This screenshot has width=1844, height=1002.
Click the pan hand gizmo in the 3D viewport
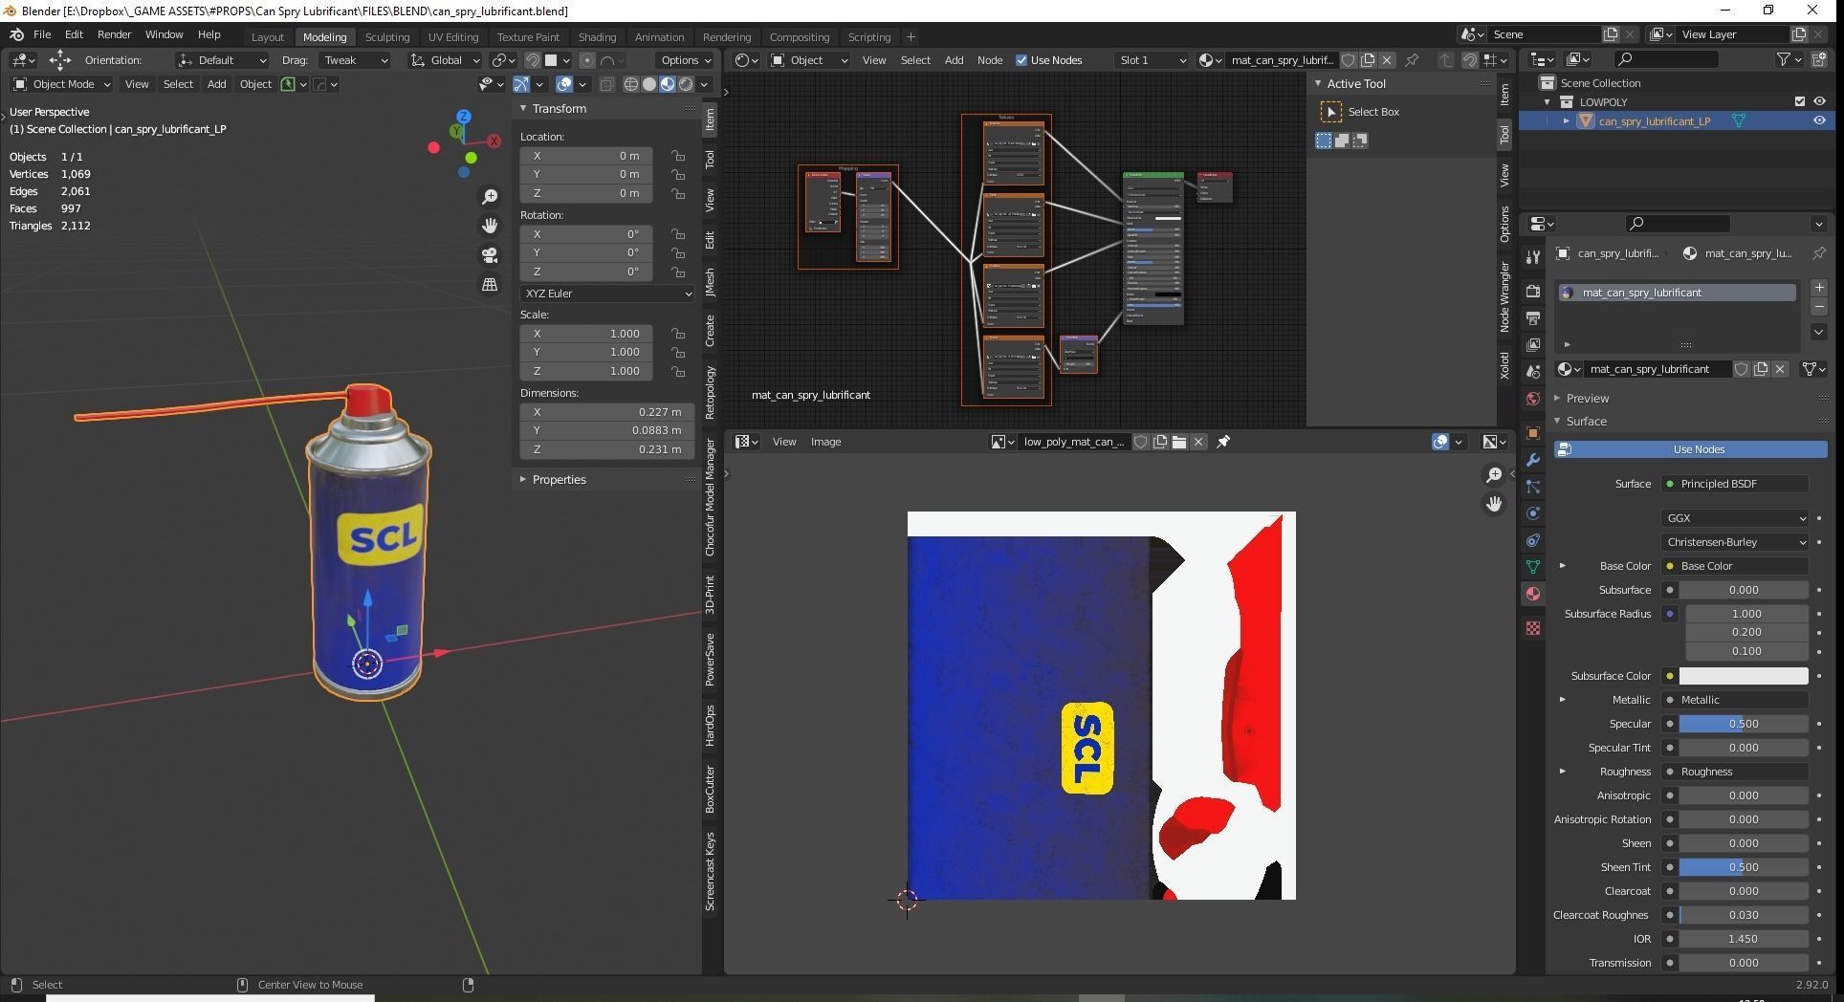[490, 226]
